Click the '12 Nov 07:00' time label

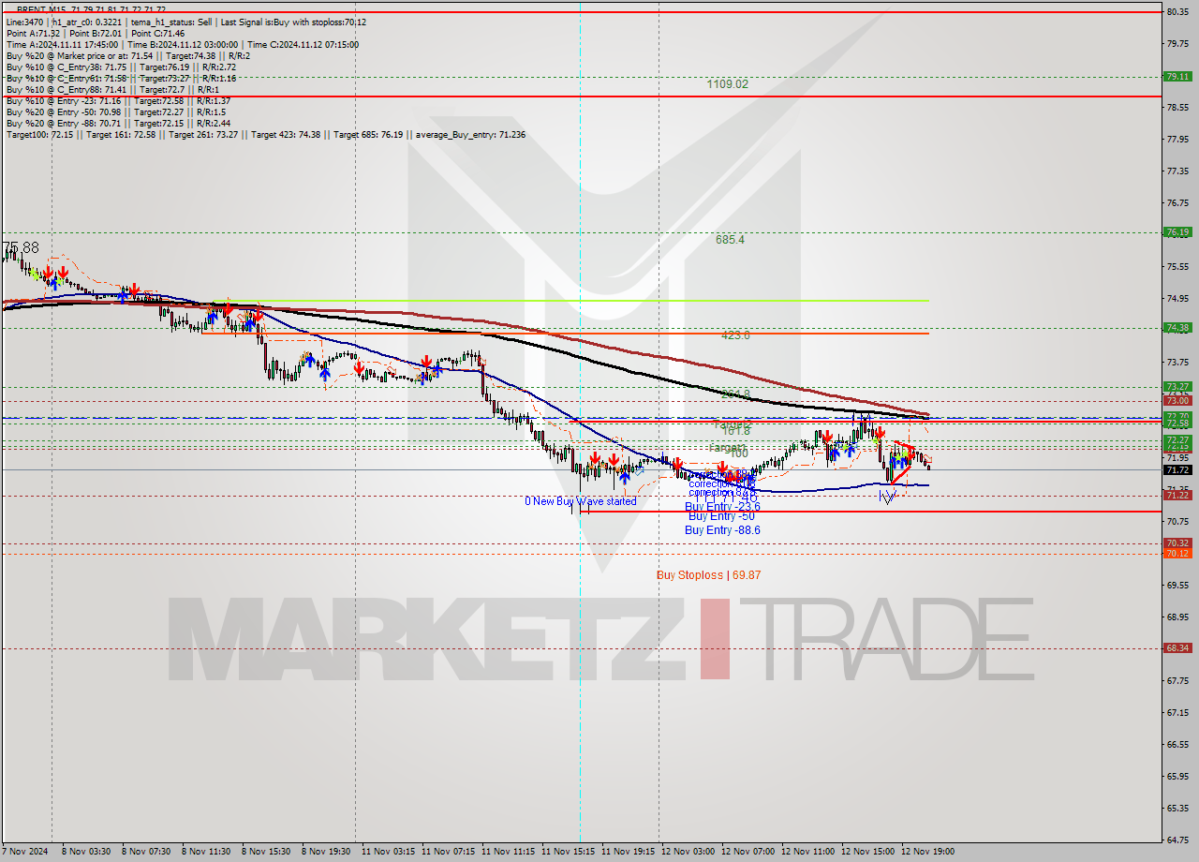point(748,852)
